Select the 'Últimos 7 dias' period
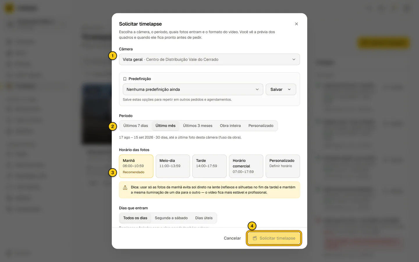 136,126
